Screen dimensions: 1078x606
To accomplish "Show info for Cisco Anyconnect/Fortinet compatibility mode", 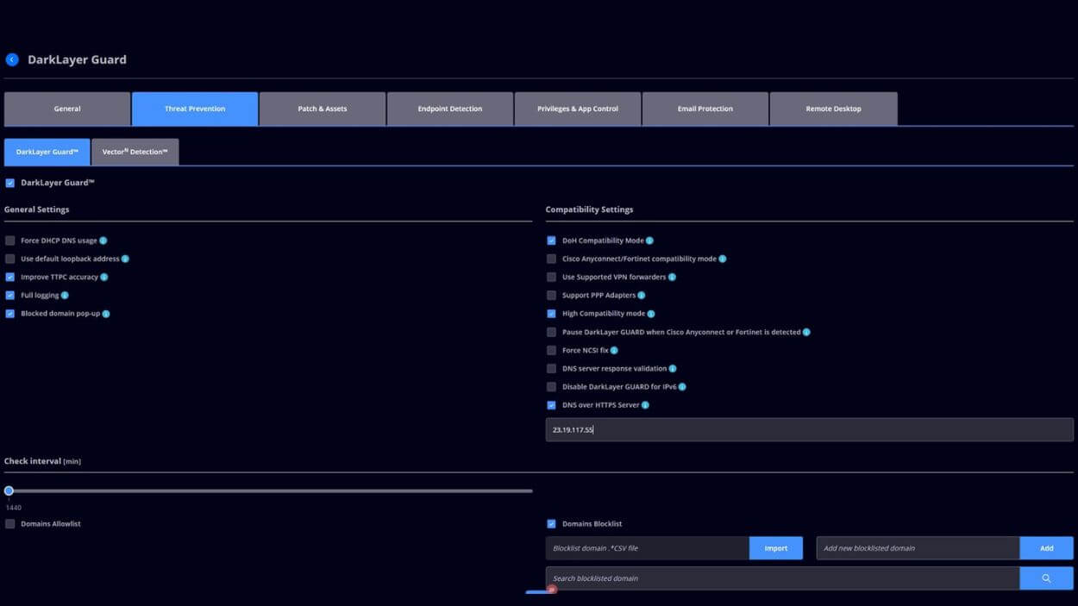I will (723, 259).
